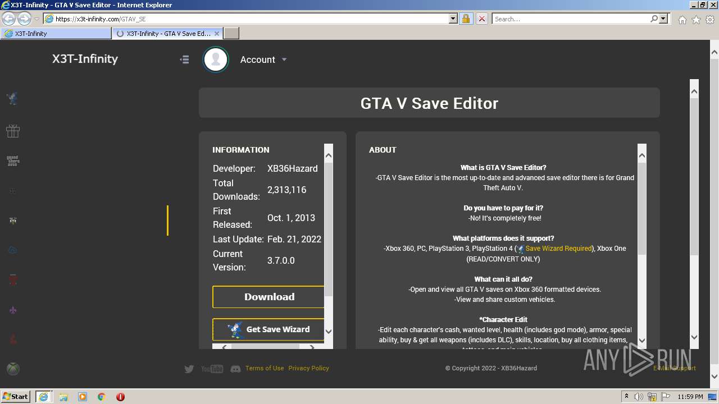Viewport: 719px width, 404px height.
Task: Stop page loading with red X button
Action: coord(481,19)
